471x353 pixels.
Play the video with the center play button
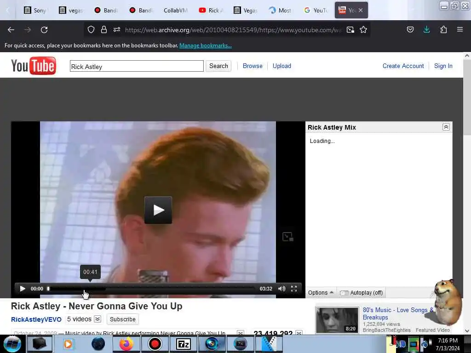(x=158, y=210)
